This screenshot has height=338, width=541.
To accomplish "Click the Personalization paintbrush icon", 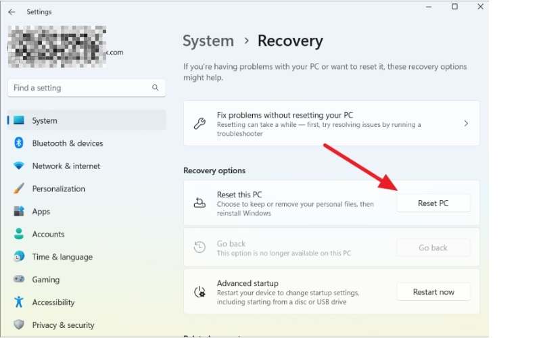I will pos(19,189).
